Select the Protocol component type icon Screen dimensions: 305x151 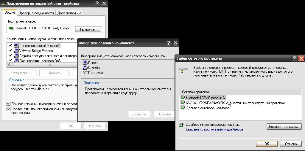coord(85,73)
